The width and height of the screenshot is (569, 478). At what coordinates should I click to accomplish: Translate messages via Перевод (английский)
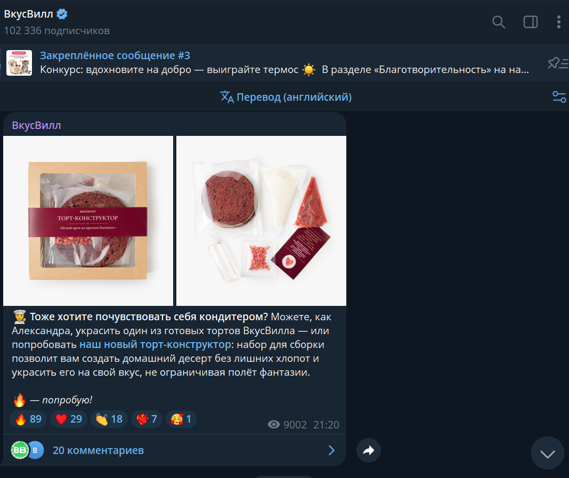pyautogui.click(x=286, y=97)
